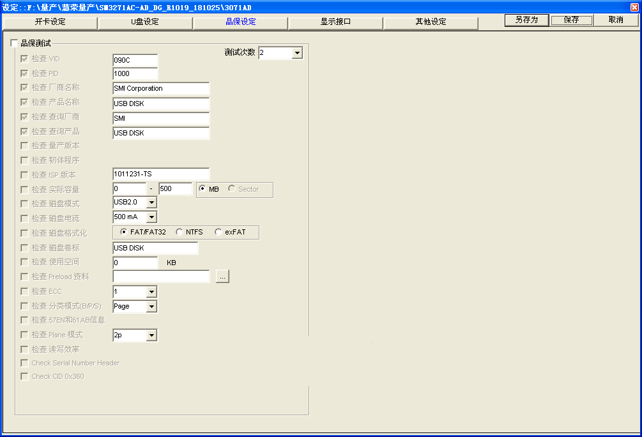
Task: Close the settings window
Action: click(634, 7)
